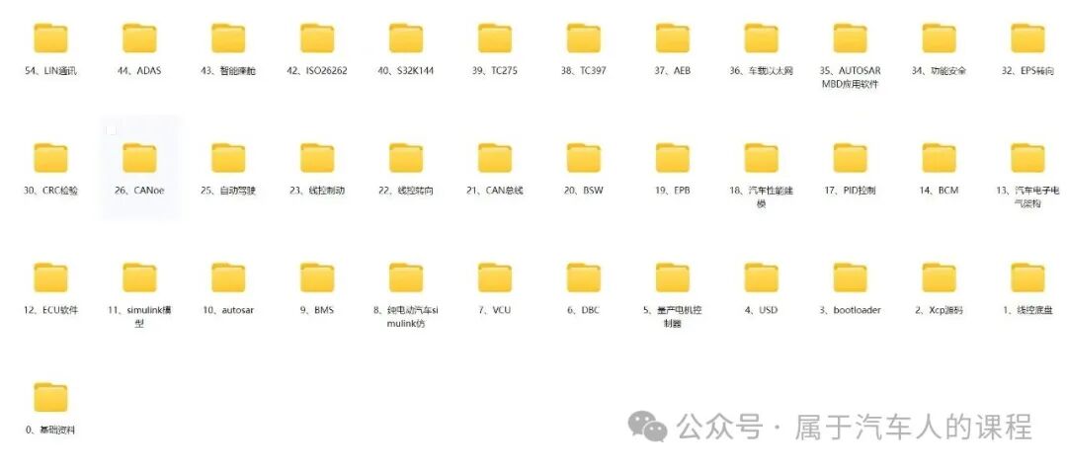1067x470 pixels.
Task: Select the 37、AEB folder icon
Action: point(673,39)
